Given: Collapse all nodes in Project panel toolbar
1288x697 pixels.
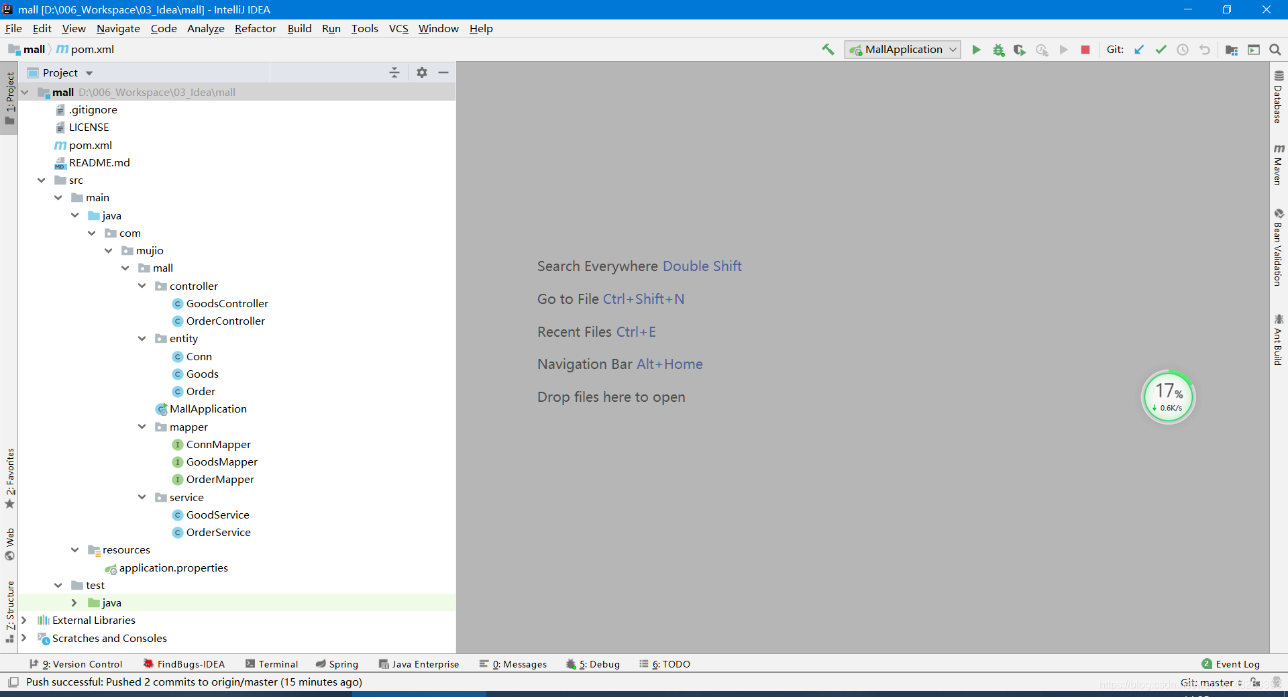Looking at the screenshot, I should click(394, 72).
